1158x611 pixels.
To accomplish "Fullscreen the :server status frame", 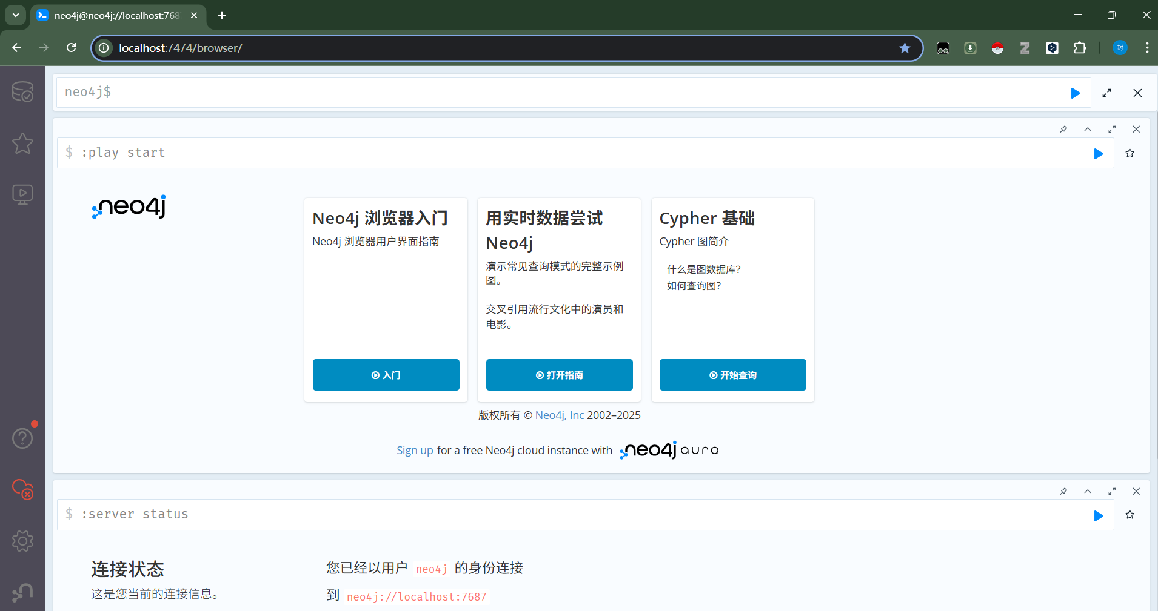I will click(x=1112, y=491).
